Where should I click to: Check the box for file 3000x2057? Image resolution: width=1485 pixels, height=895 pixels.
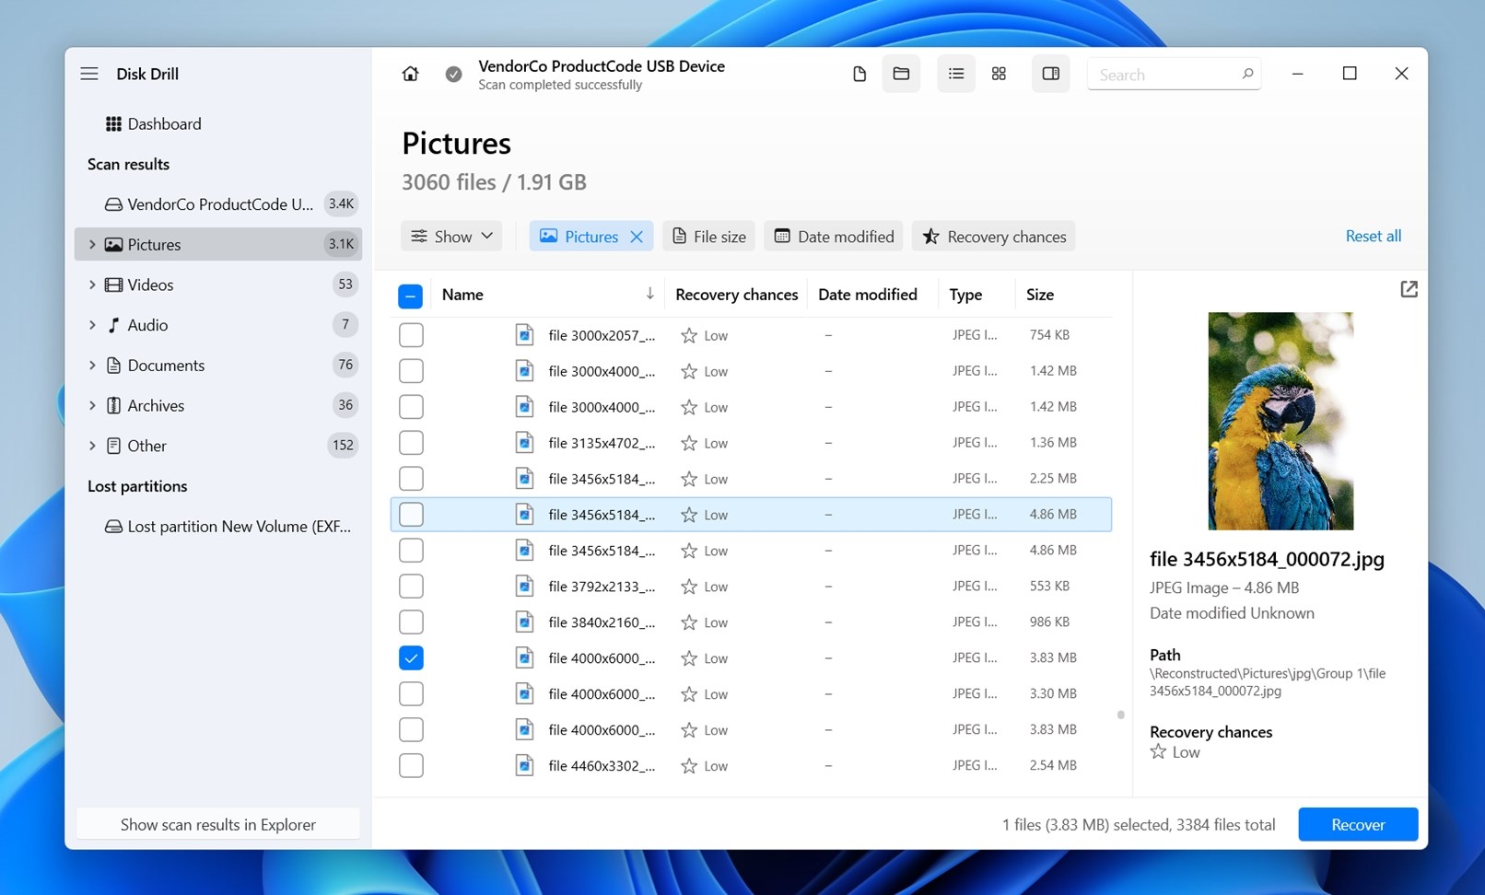tap(411, 335)
